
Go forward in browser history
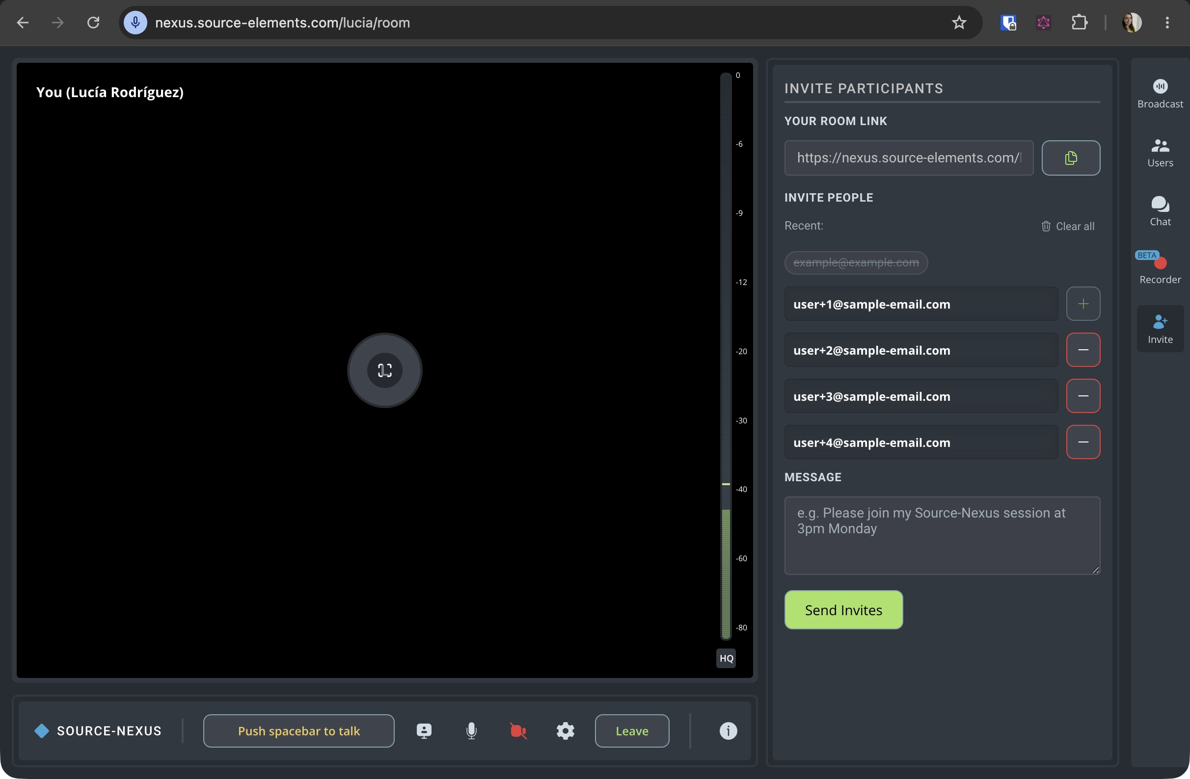58,23
